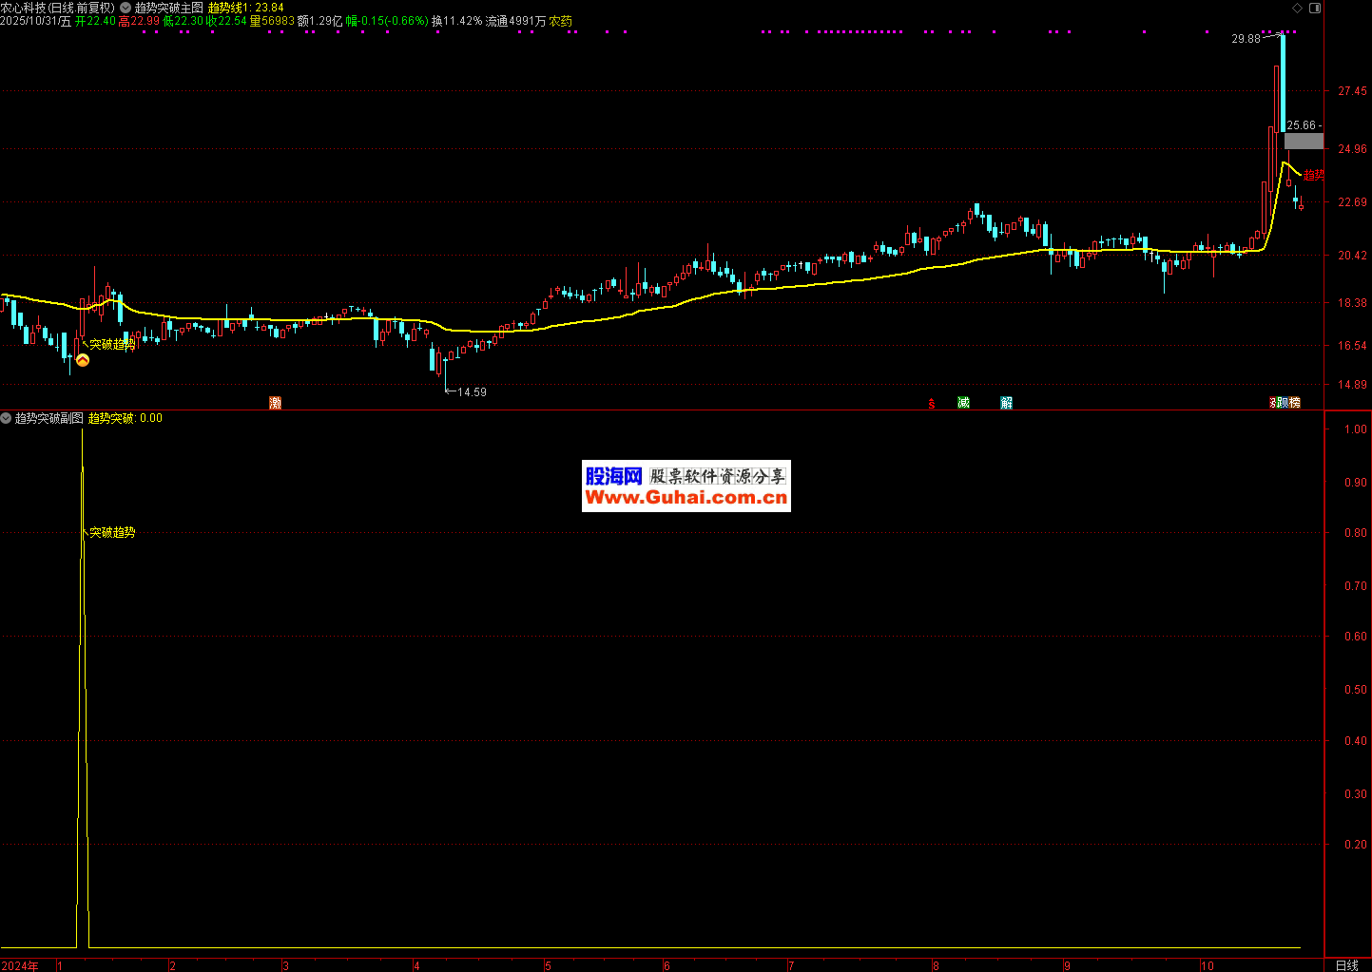Click the 股海网 watermark banner

[x=686, y=486]
